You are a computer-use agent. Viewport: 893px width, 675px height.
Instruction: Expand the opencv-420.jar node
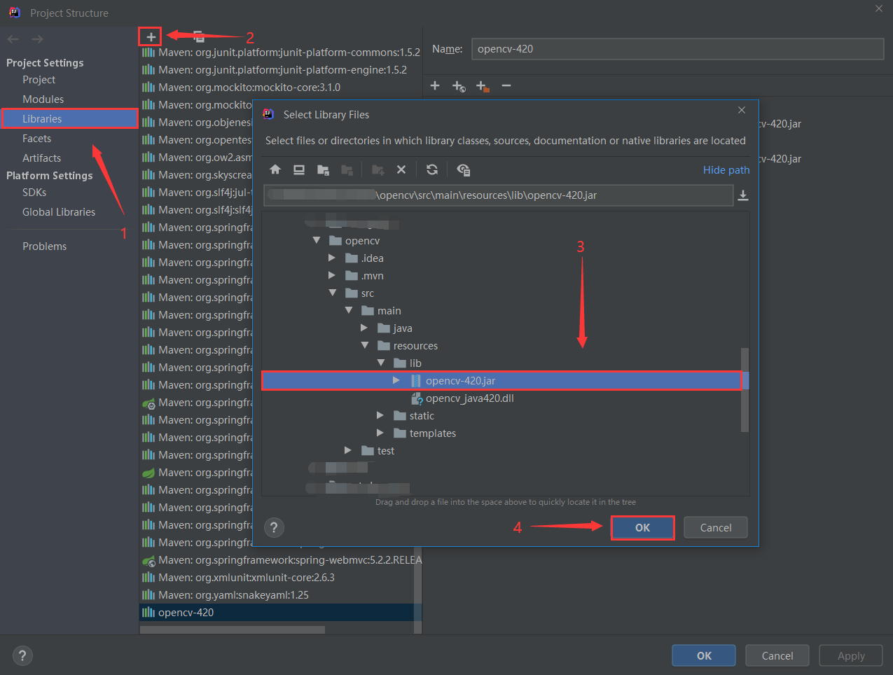coord(396,380)
